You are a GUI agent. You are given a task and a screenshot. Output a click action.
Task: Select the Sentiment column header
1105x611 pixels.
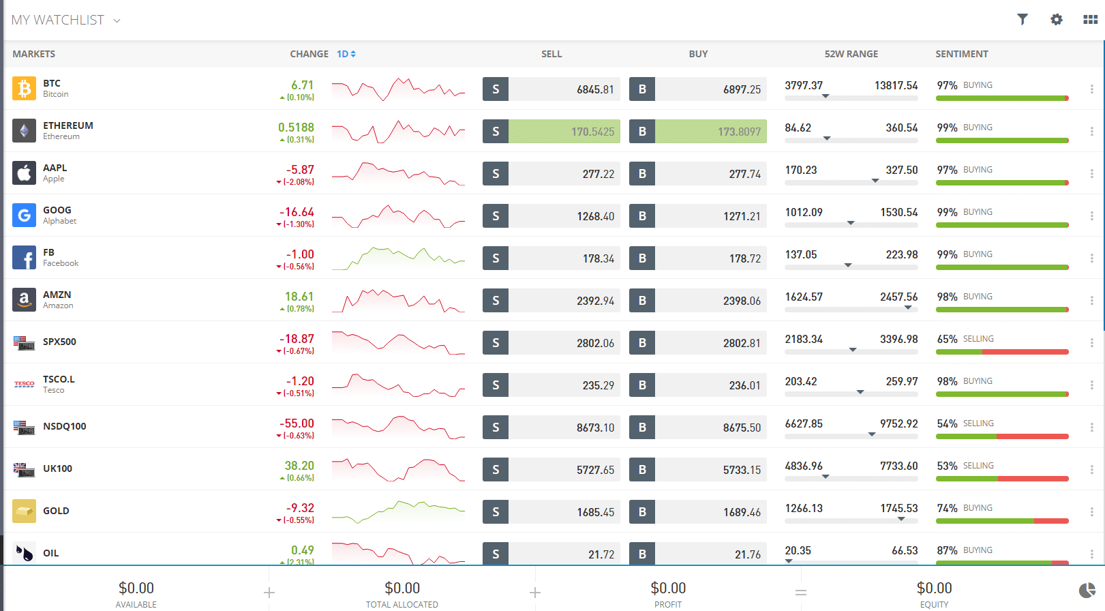click(x=962, y=54)
